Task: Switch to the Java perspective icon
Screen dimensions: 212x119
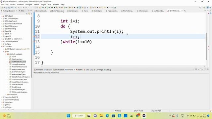Action: (x=208, y=8)
